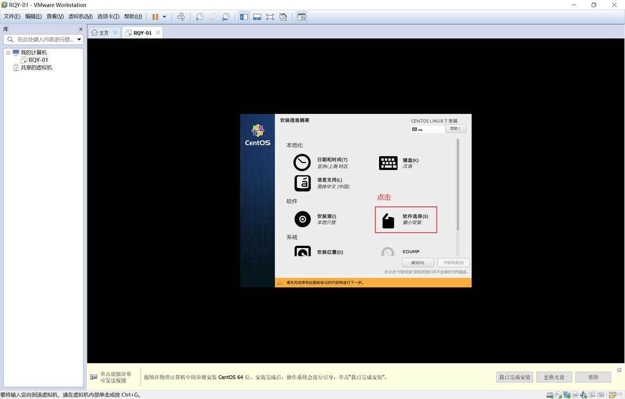Toggle the library sidebar view icon
Image resolution: width=625 pixels, height=399 pixels.
(x=244, y=17)
